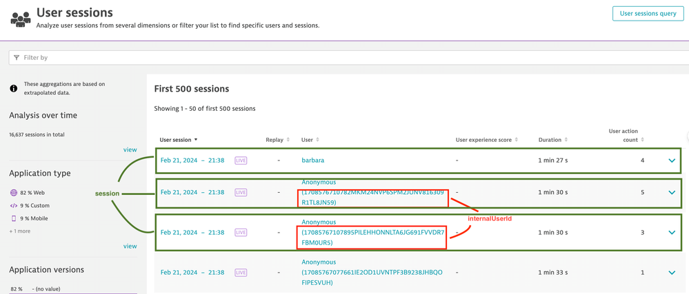The height and width of the screenshot is (294, 689).
Task: Click the Custom application code icon
Action: click(13, 206)
